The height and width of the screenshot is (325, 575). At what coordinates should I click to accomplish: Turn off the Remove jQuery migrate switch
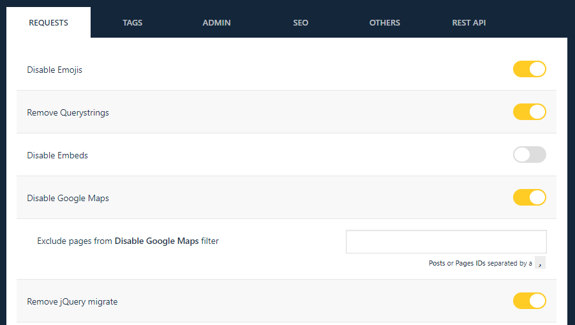pyautogui.click(x=529, y=301)
